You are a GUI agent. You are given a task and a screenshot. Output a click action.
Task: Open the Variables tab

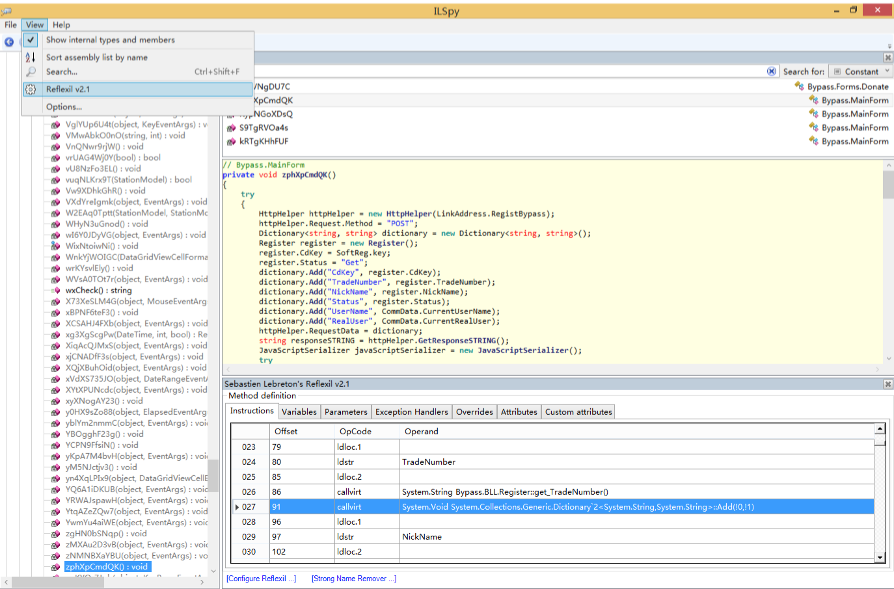299,412
